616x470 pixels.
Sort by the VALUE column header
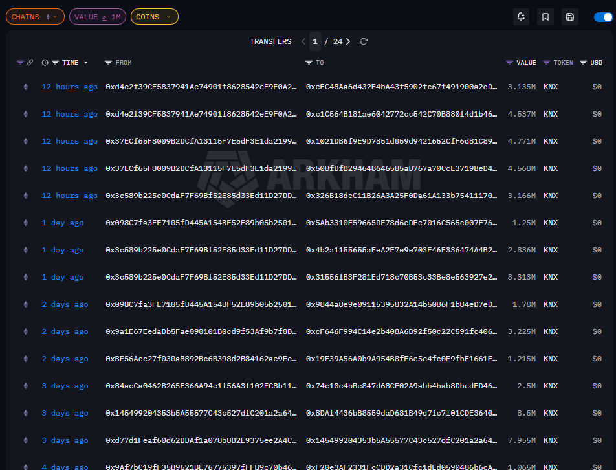coord(526,63)
